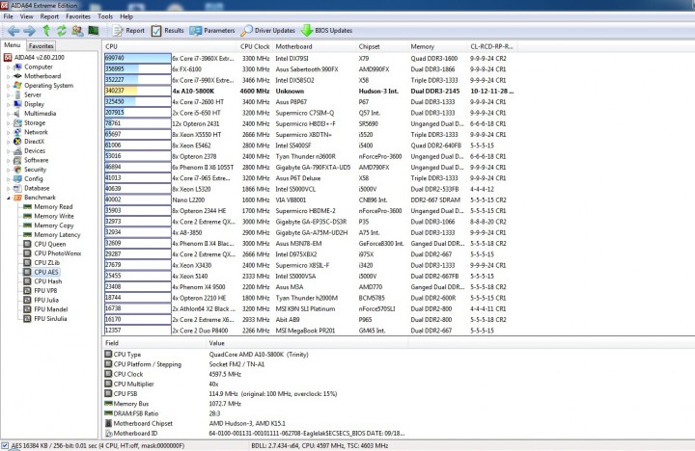The width and height of the screenshot is (695, 451).
Task: Sort by the CL-RCD-RP-R column header
Action: coord(491,46)
